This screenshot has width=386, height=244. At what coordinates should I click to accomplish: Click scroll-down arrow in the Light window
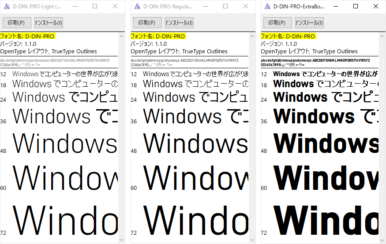point(121,240)
